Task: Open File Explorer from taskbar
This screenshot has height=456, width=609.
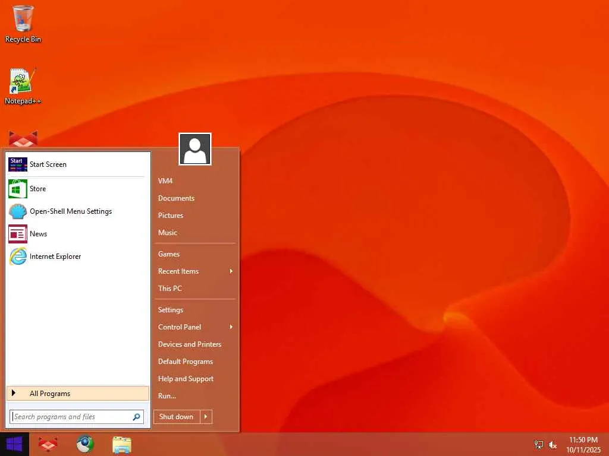Action: tap(121, 445)
